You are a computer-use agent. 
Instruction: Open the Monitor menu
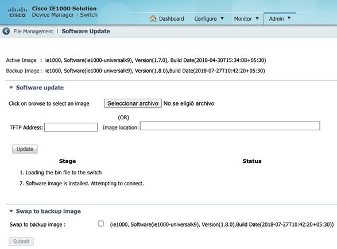pyautogui.click(x=243, y=19)
